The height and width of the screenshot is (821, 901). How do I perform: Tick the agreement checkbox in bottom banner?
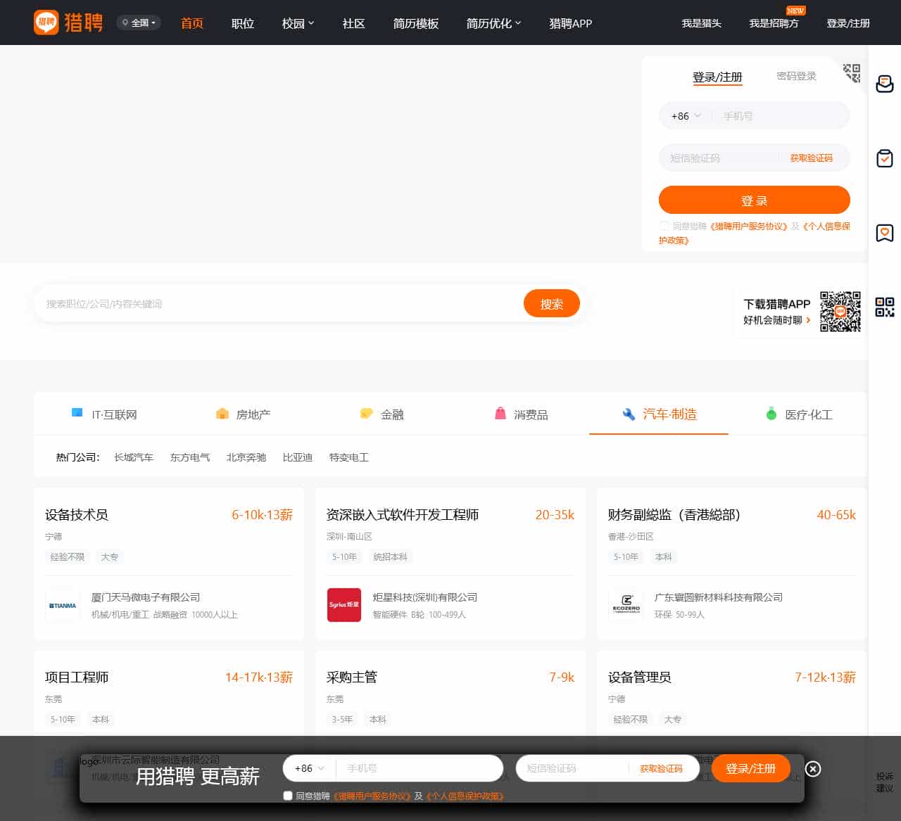pos(287,796)
